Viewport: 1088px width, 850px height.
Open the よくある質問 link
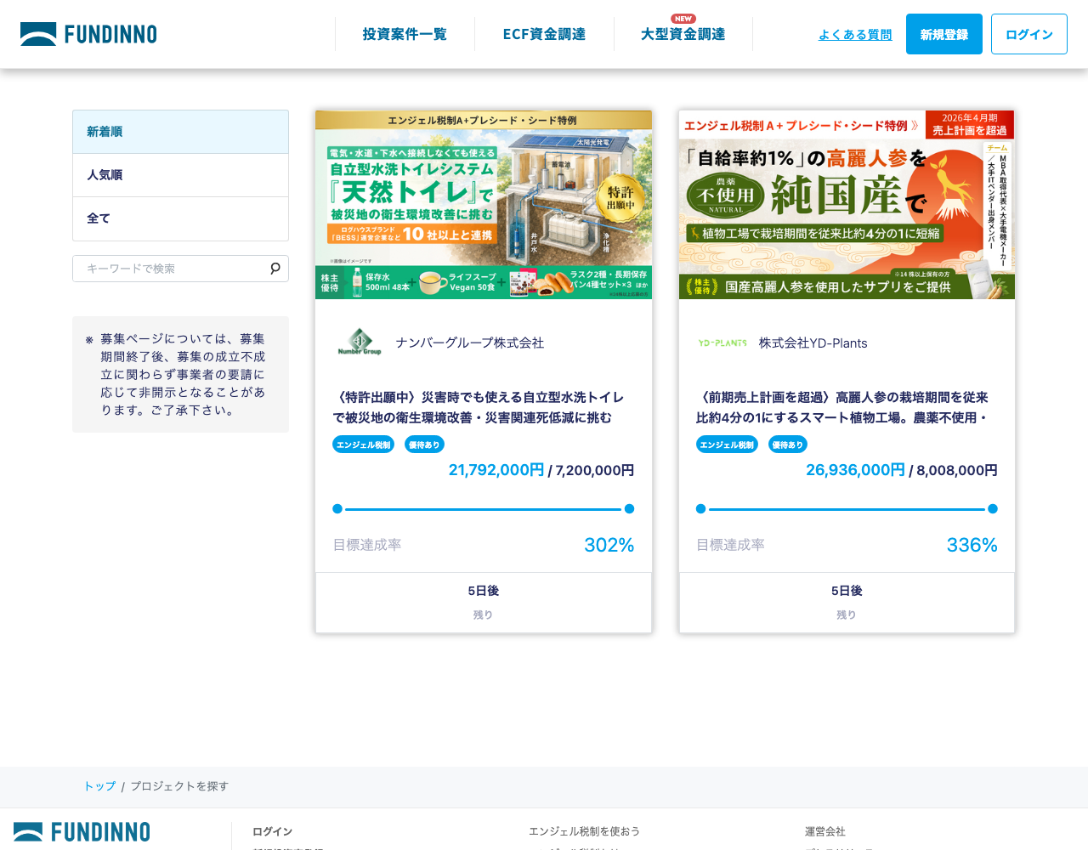point(855,35)
